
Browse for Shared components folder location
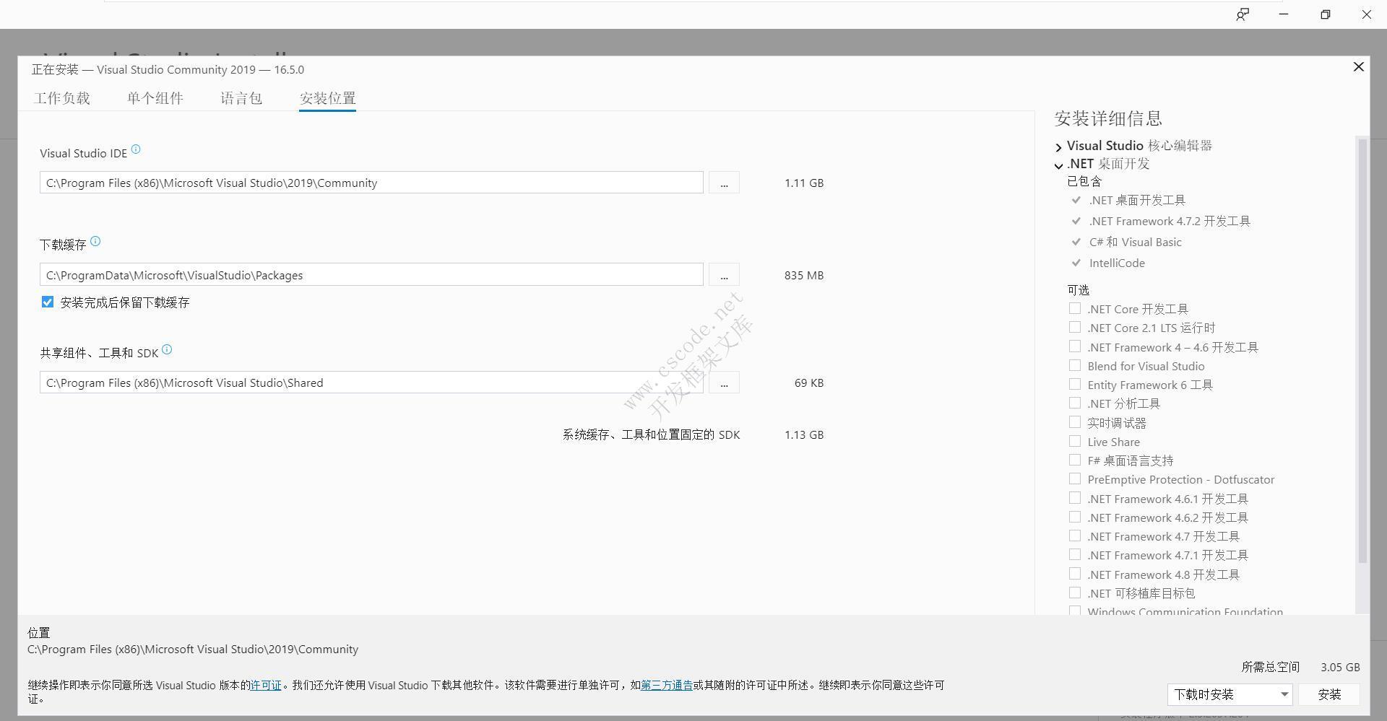(x=724, y=383)
